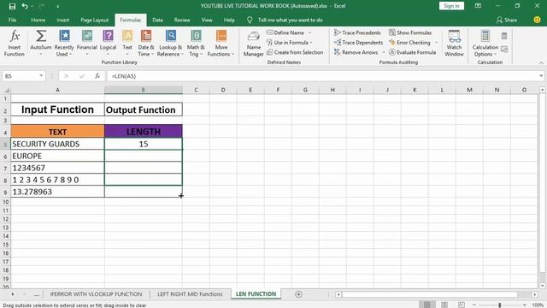Select cell with SECURITY GUARDS

(x=57, y=144)
